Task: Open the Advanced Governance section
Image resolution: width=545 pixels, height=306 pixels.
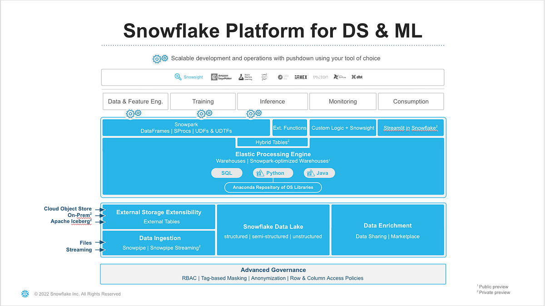Action: [x=273, y=274]
